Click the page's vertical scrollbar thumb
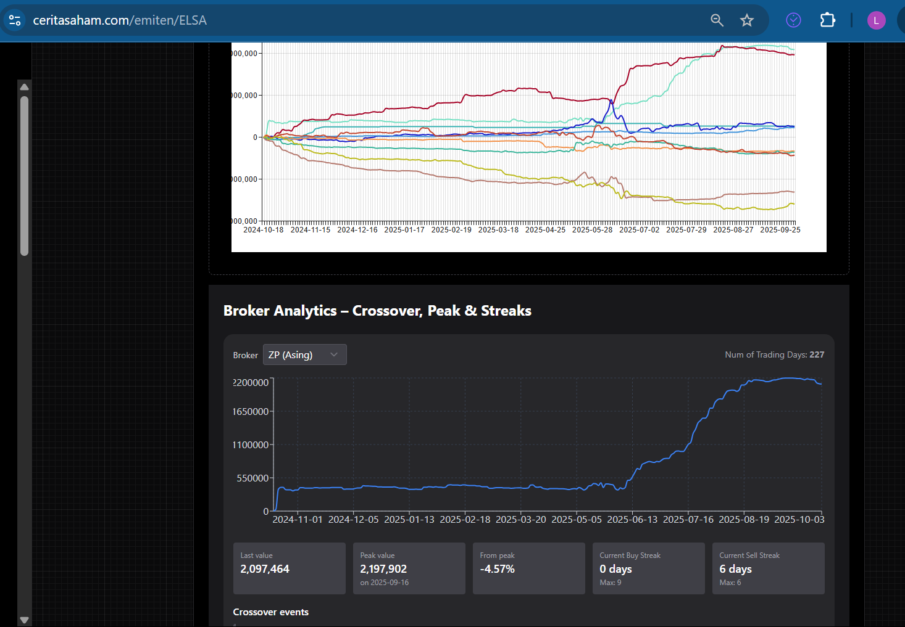This screenshot has width=905, height=627. point(24,176)
